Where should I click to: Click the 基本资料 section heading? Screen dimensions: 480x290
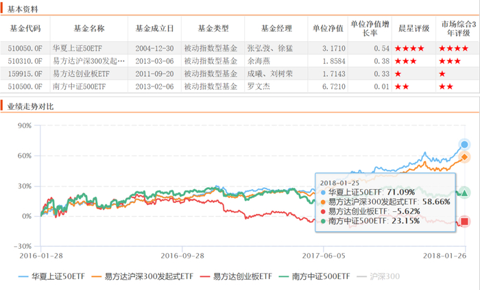pyautogui.click(x=23, y=10)
